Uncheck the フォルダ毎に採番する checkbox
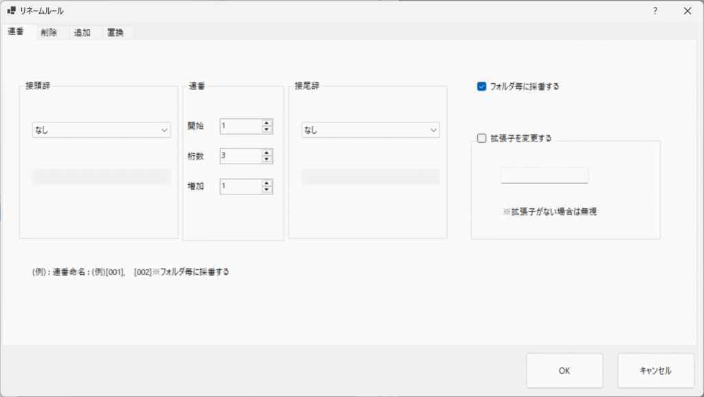 (482, 87)
